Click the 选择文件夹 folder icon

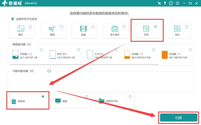coord(102,101)
